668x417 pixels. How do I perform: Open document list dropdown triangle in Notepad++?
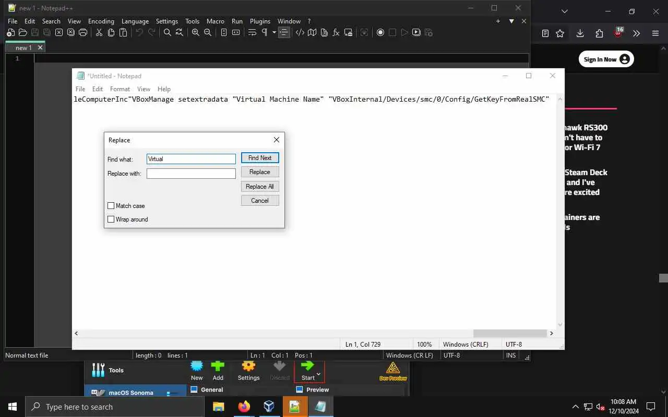(511, 21)
